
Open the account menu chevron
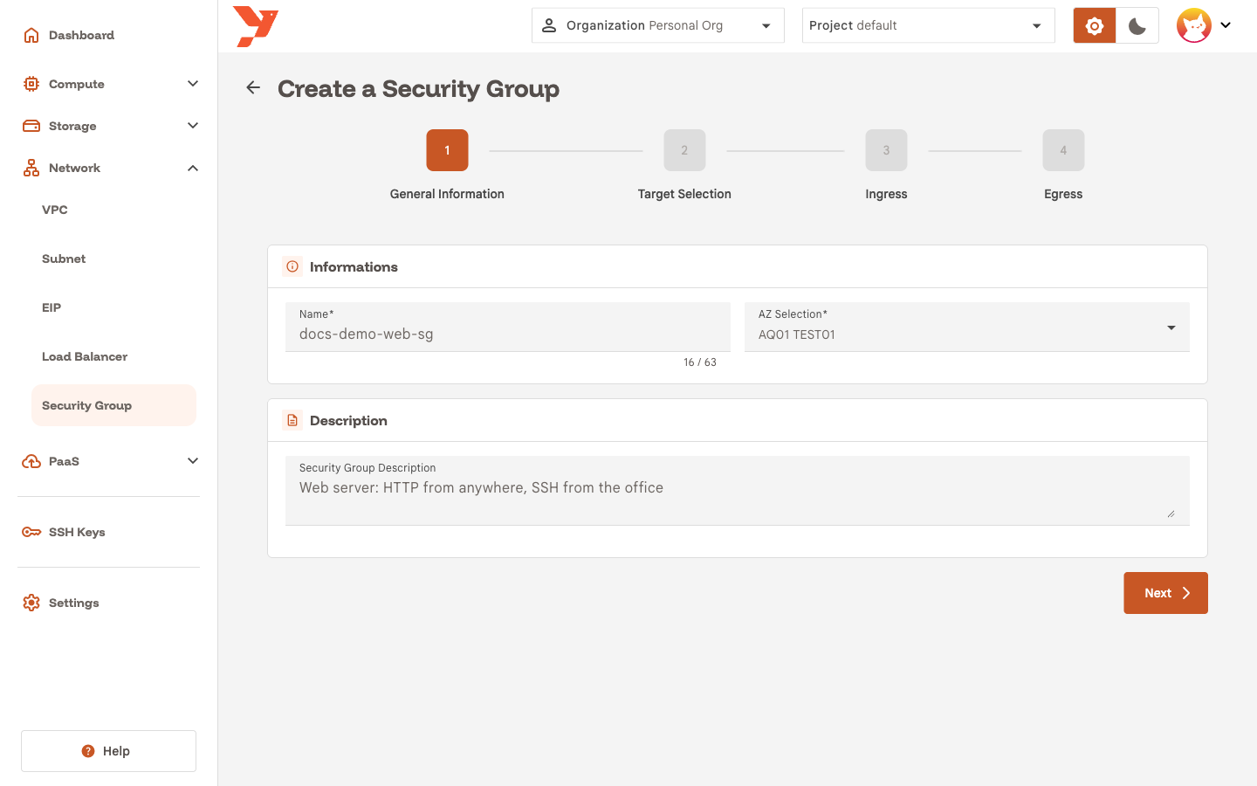1226,25
